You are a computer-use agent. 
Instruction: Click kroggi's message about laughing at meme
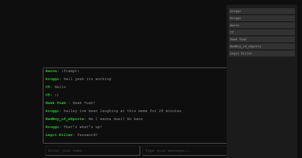click(122, 111)
